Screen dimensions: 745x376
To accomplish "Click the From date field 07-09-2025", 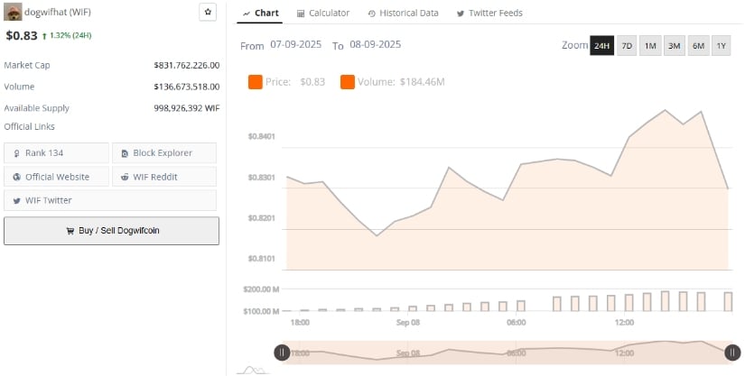I will (x=295, y=44).
